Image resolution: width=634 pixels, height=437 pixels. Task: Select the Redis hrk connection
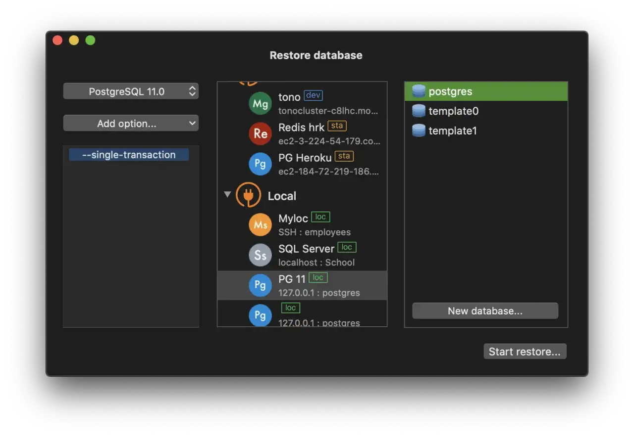302,133
